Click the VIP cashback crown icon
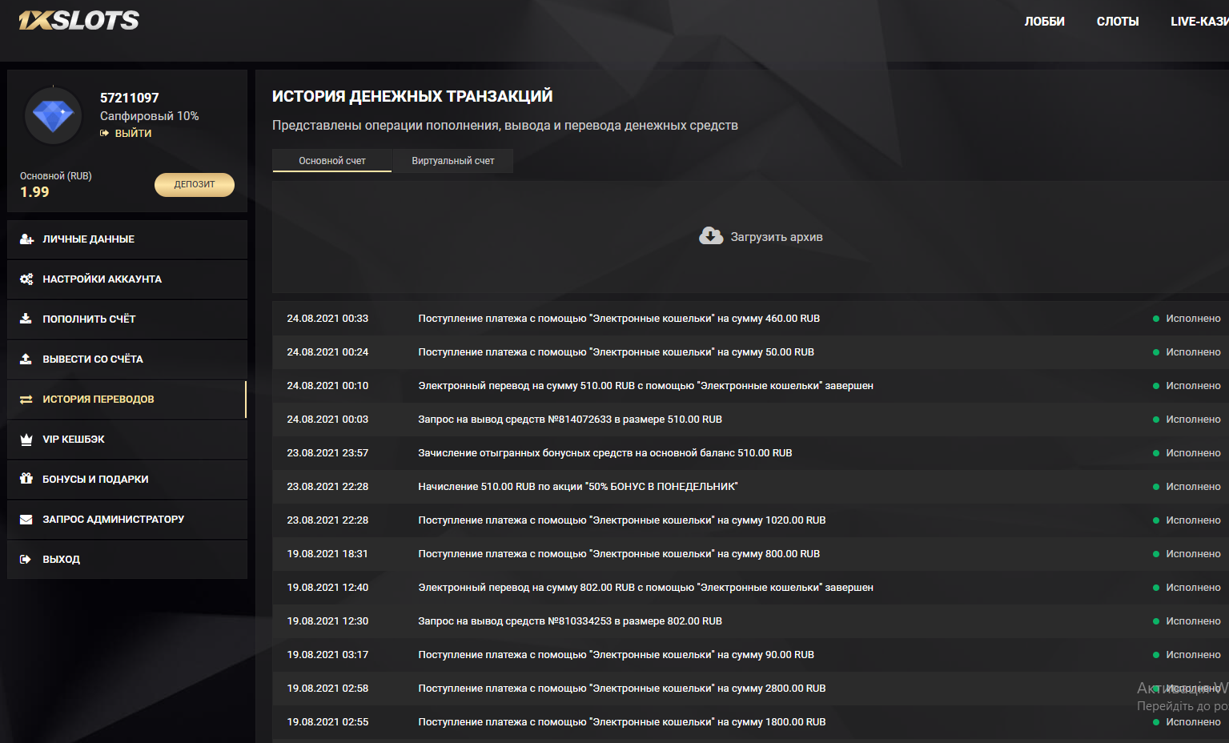This screenshot has height=743, width=1229. pyautogui.click(x=26, y=440)
